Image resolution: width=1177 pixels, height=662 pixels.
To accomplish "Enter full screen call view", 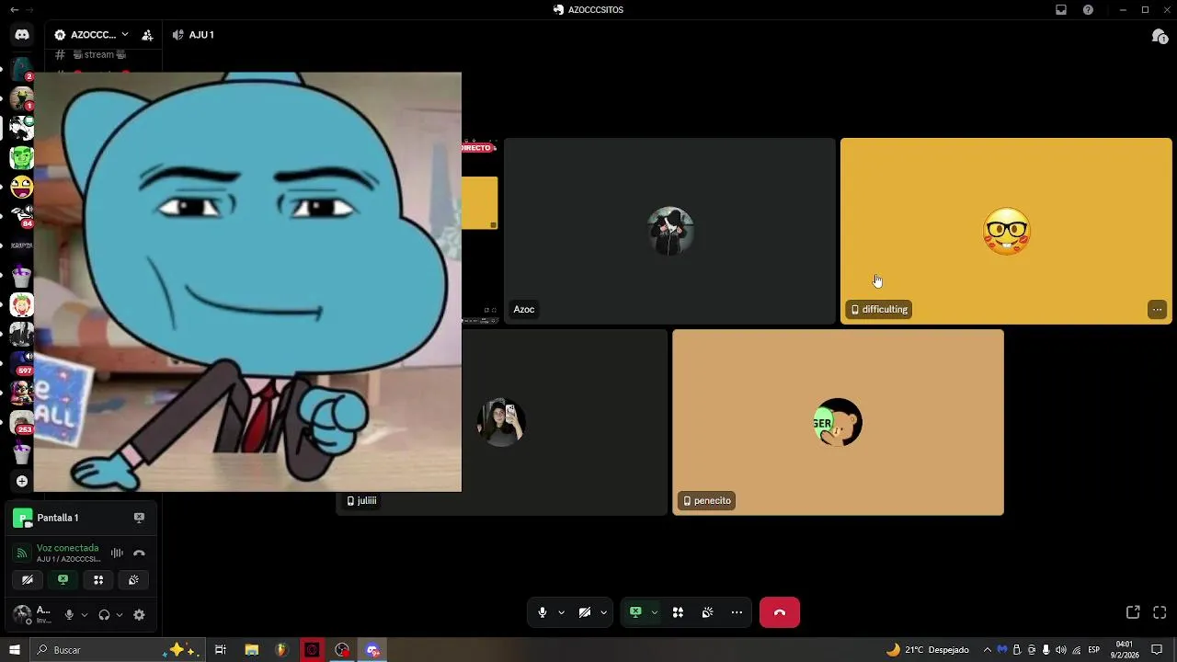I will click(x=1160, y=612).
